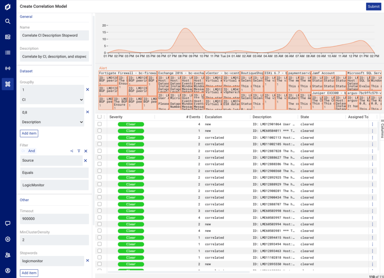The height and width of the screenshot is (278, 384).
Task: Toggle the select-all header checkbox
Action: [99, 117]
